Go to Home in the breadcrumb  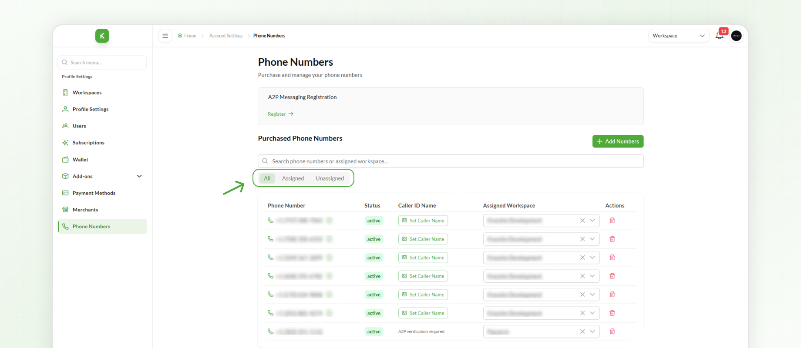point(187,36)
